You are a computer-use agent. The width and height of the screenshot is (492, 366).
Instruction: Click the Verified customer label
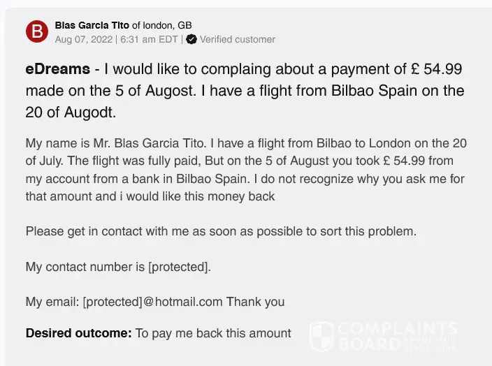click(237, 39)
